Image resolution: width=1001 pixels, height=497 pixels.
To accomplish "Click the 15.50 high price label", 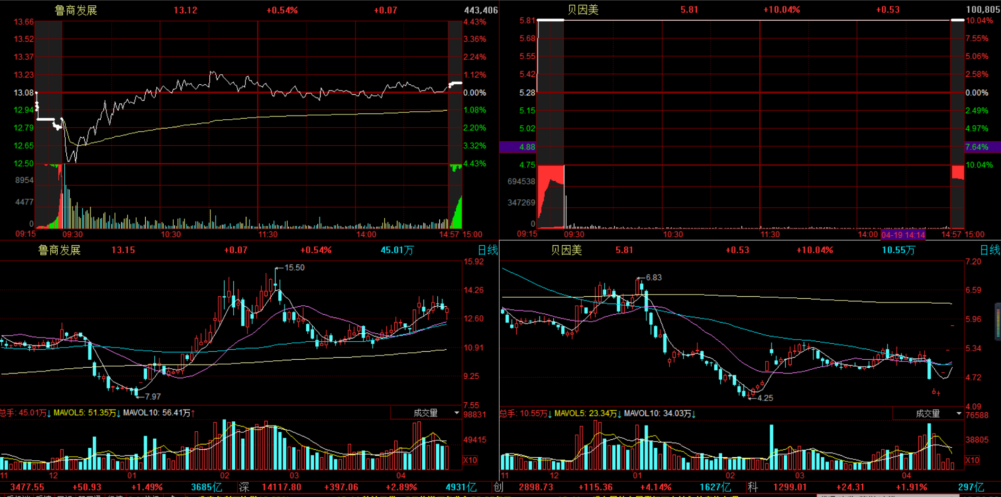I will click(x=295, y=268).
